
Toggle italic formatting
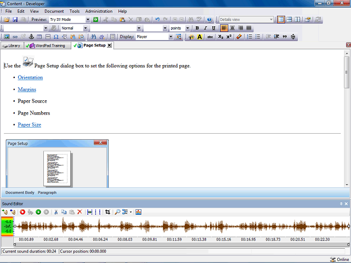click(x=205, y=28)
